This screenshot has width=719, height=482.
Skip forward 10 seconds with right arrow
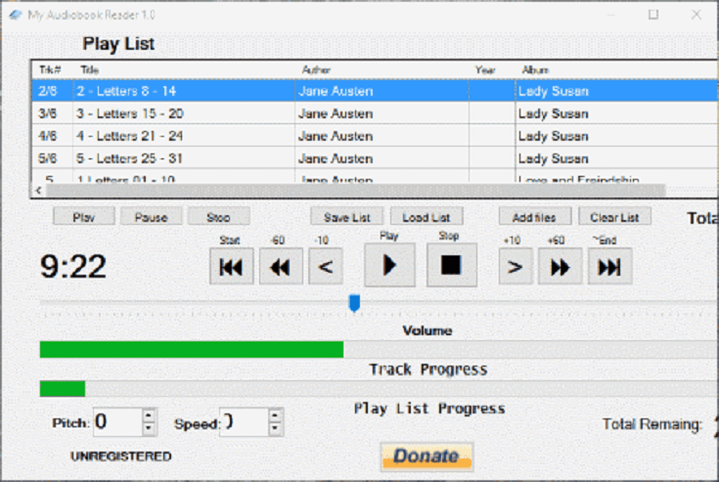516,266
